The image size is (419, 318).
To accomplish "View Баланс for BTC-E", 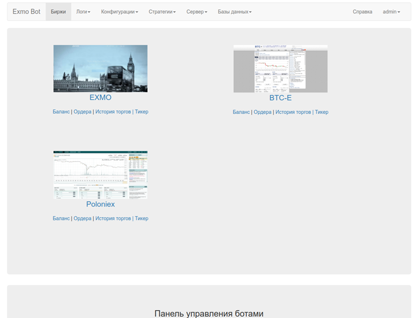I will point(241,112).
